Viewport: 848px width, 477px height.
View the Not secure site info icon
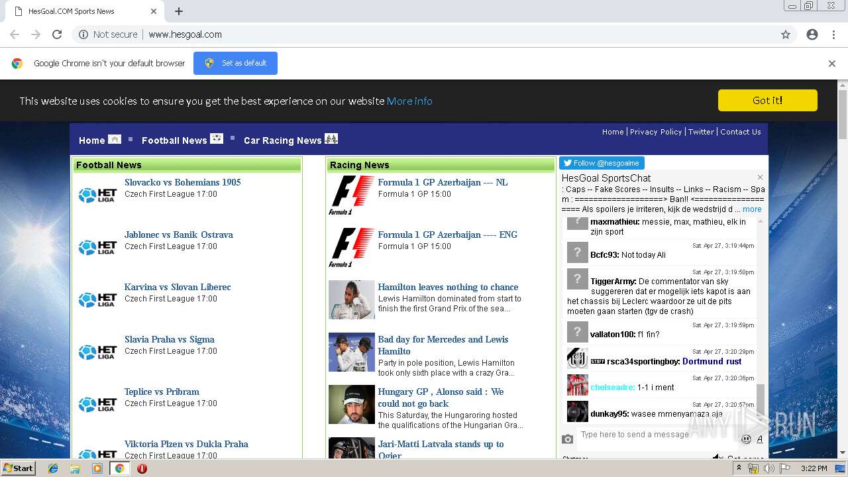pos(83,34)
